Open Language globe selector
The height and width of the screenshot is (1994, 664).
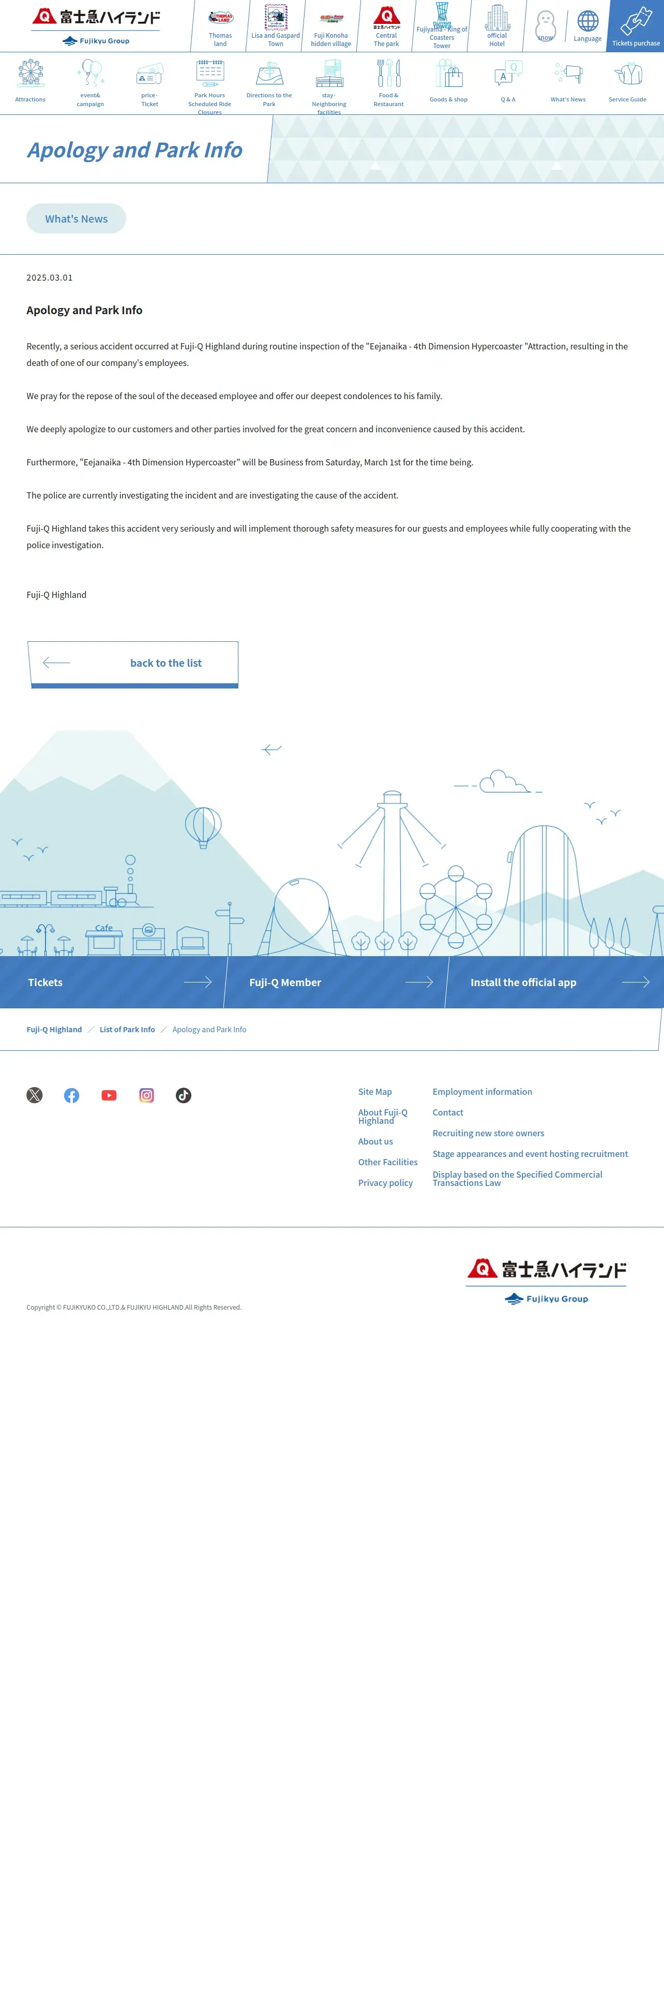pos(587,26)
